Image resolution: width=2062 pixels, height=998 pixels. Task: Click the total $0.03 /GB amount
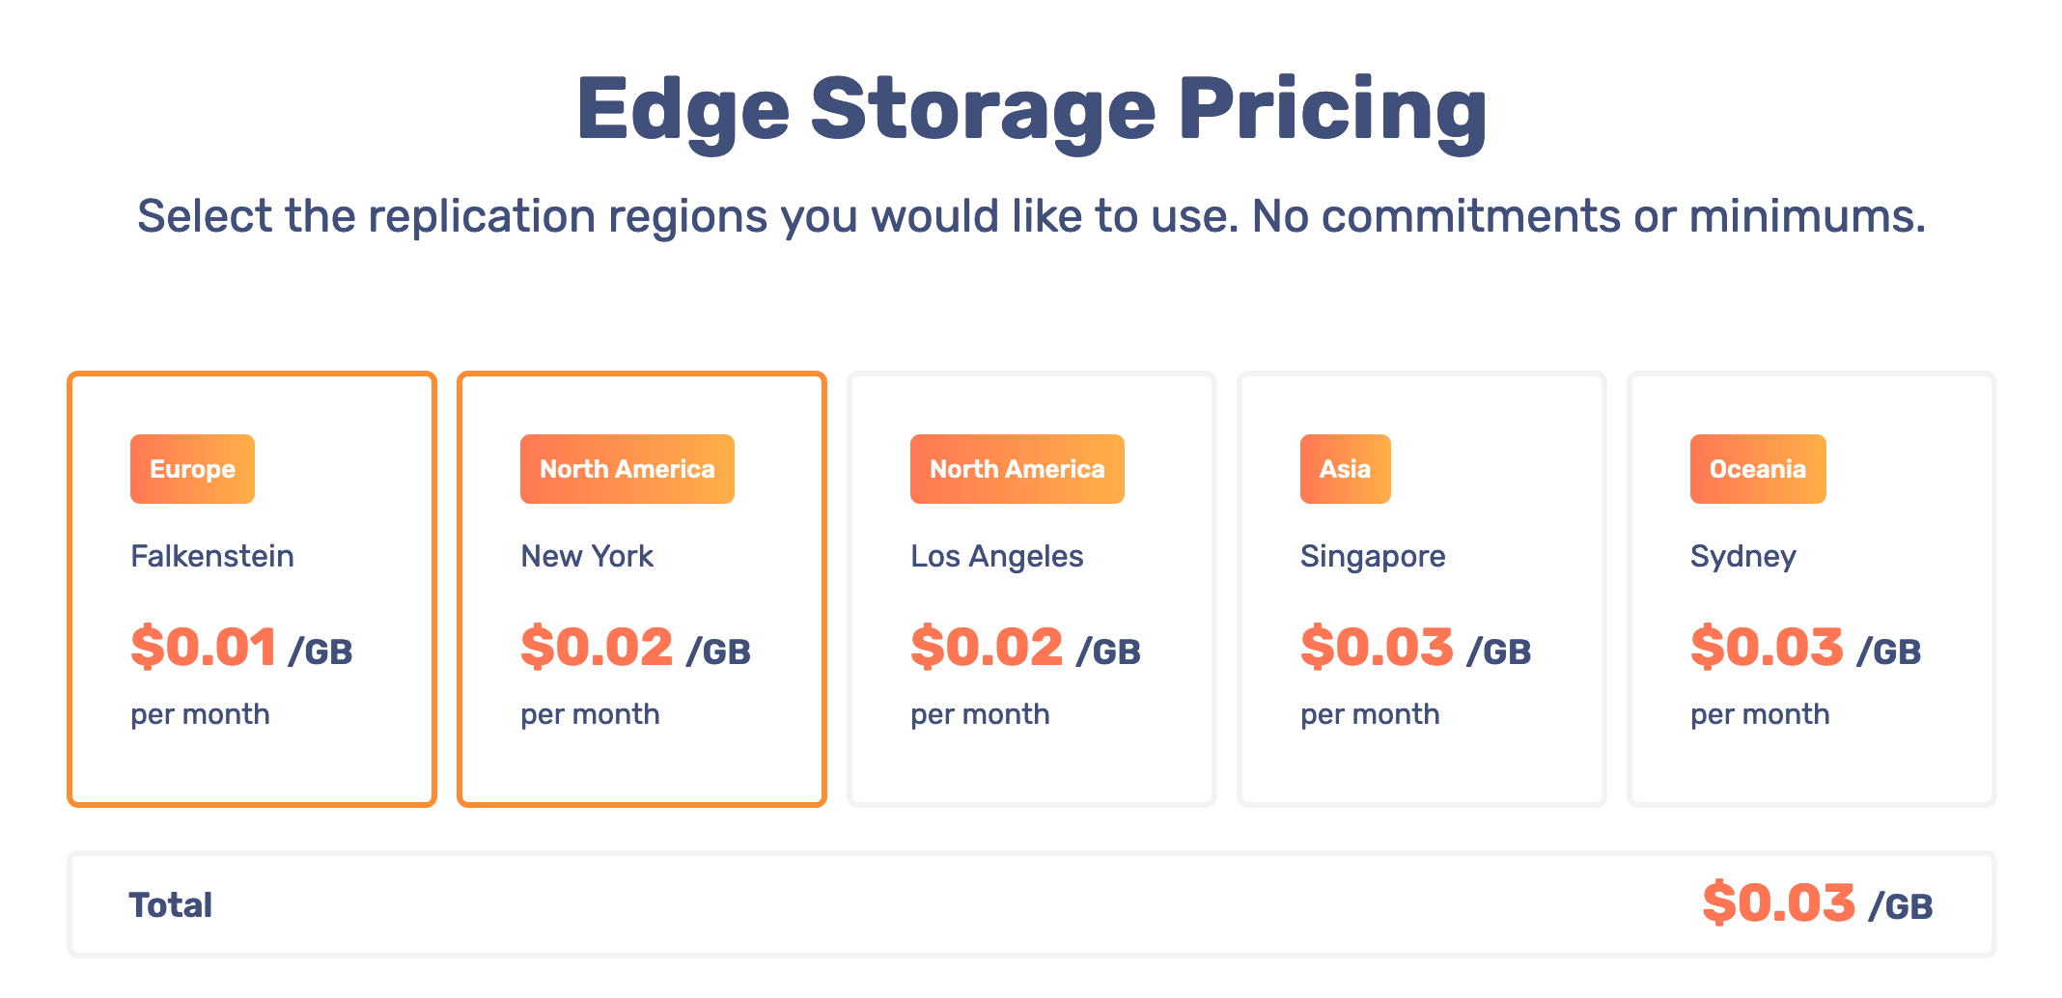[x=1817, y=903]
